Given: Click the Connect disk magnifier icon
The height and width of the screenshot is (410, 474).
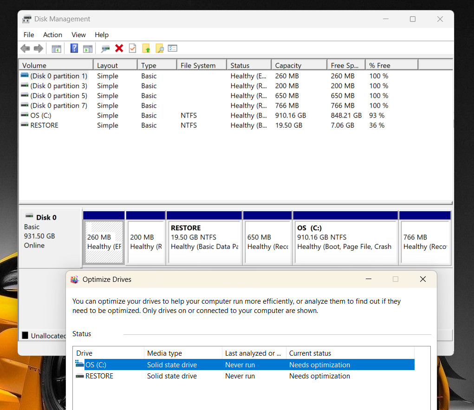Looking at the screenshot, I should click(105, 49).
